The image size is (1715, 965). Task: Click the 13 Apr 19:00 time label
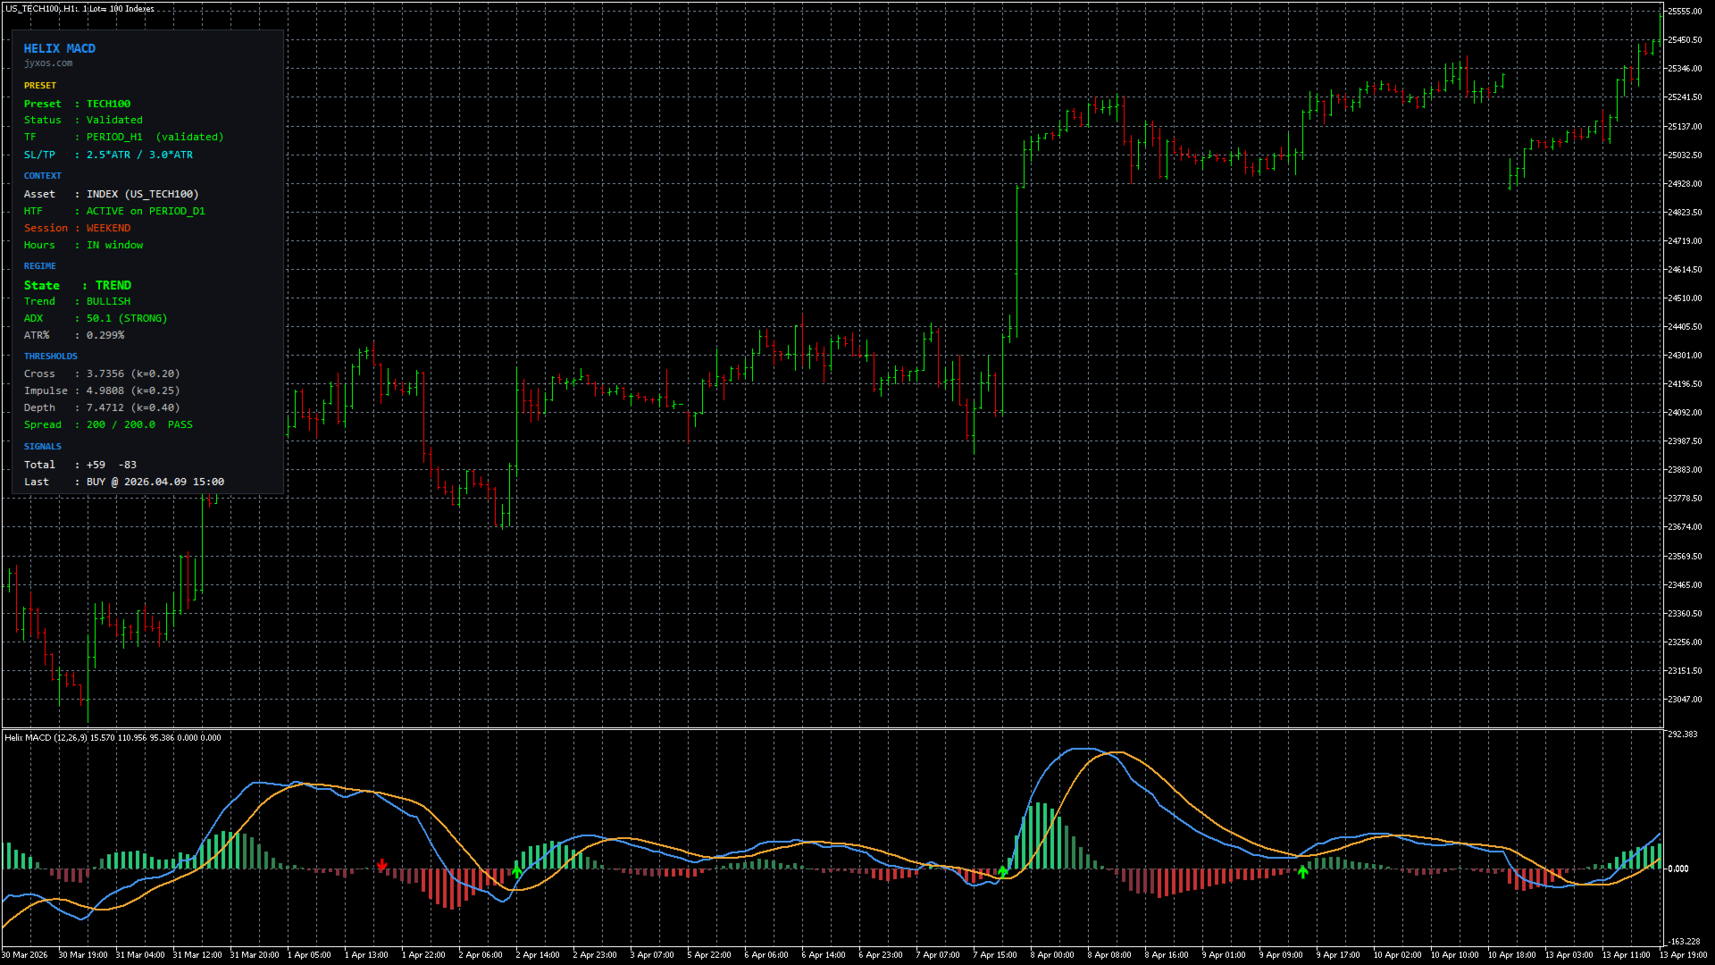(x=1683, y=955)
